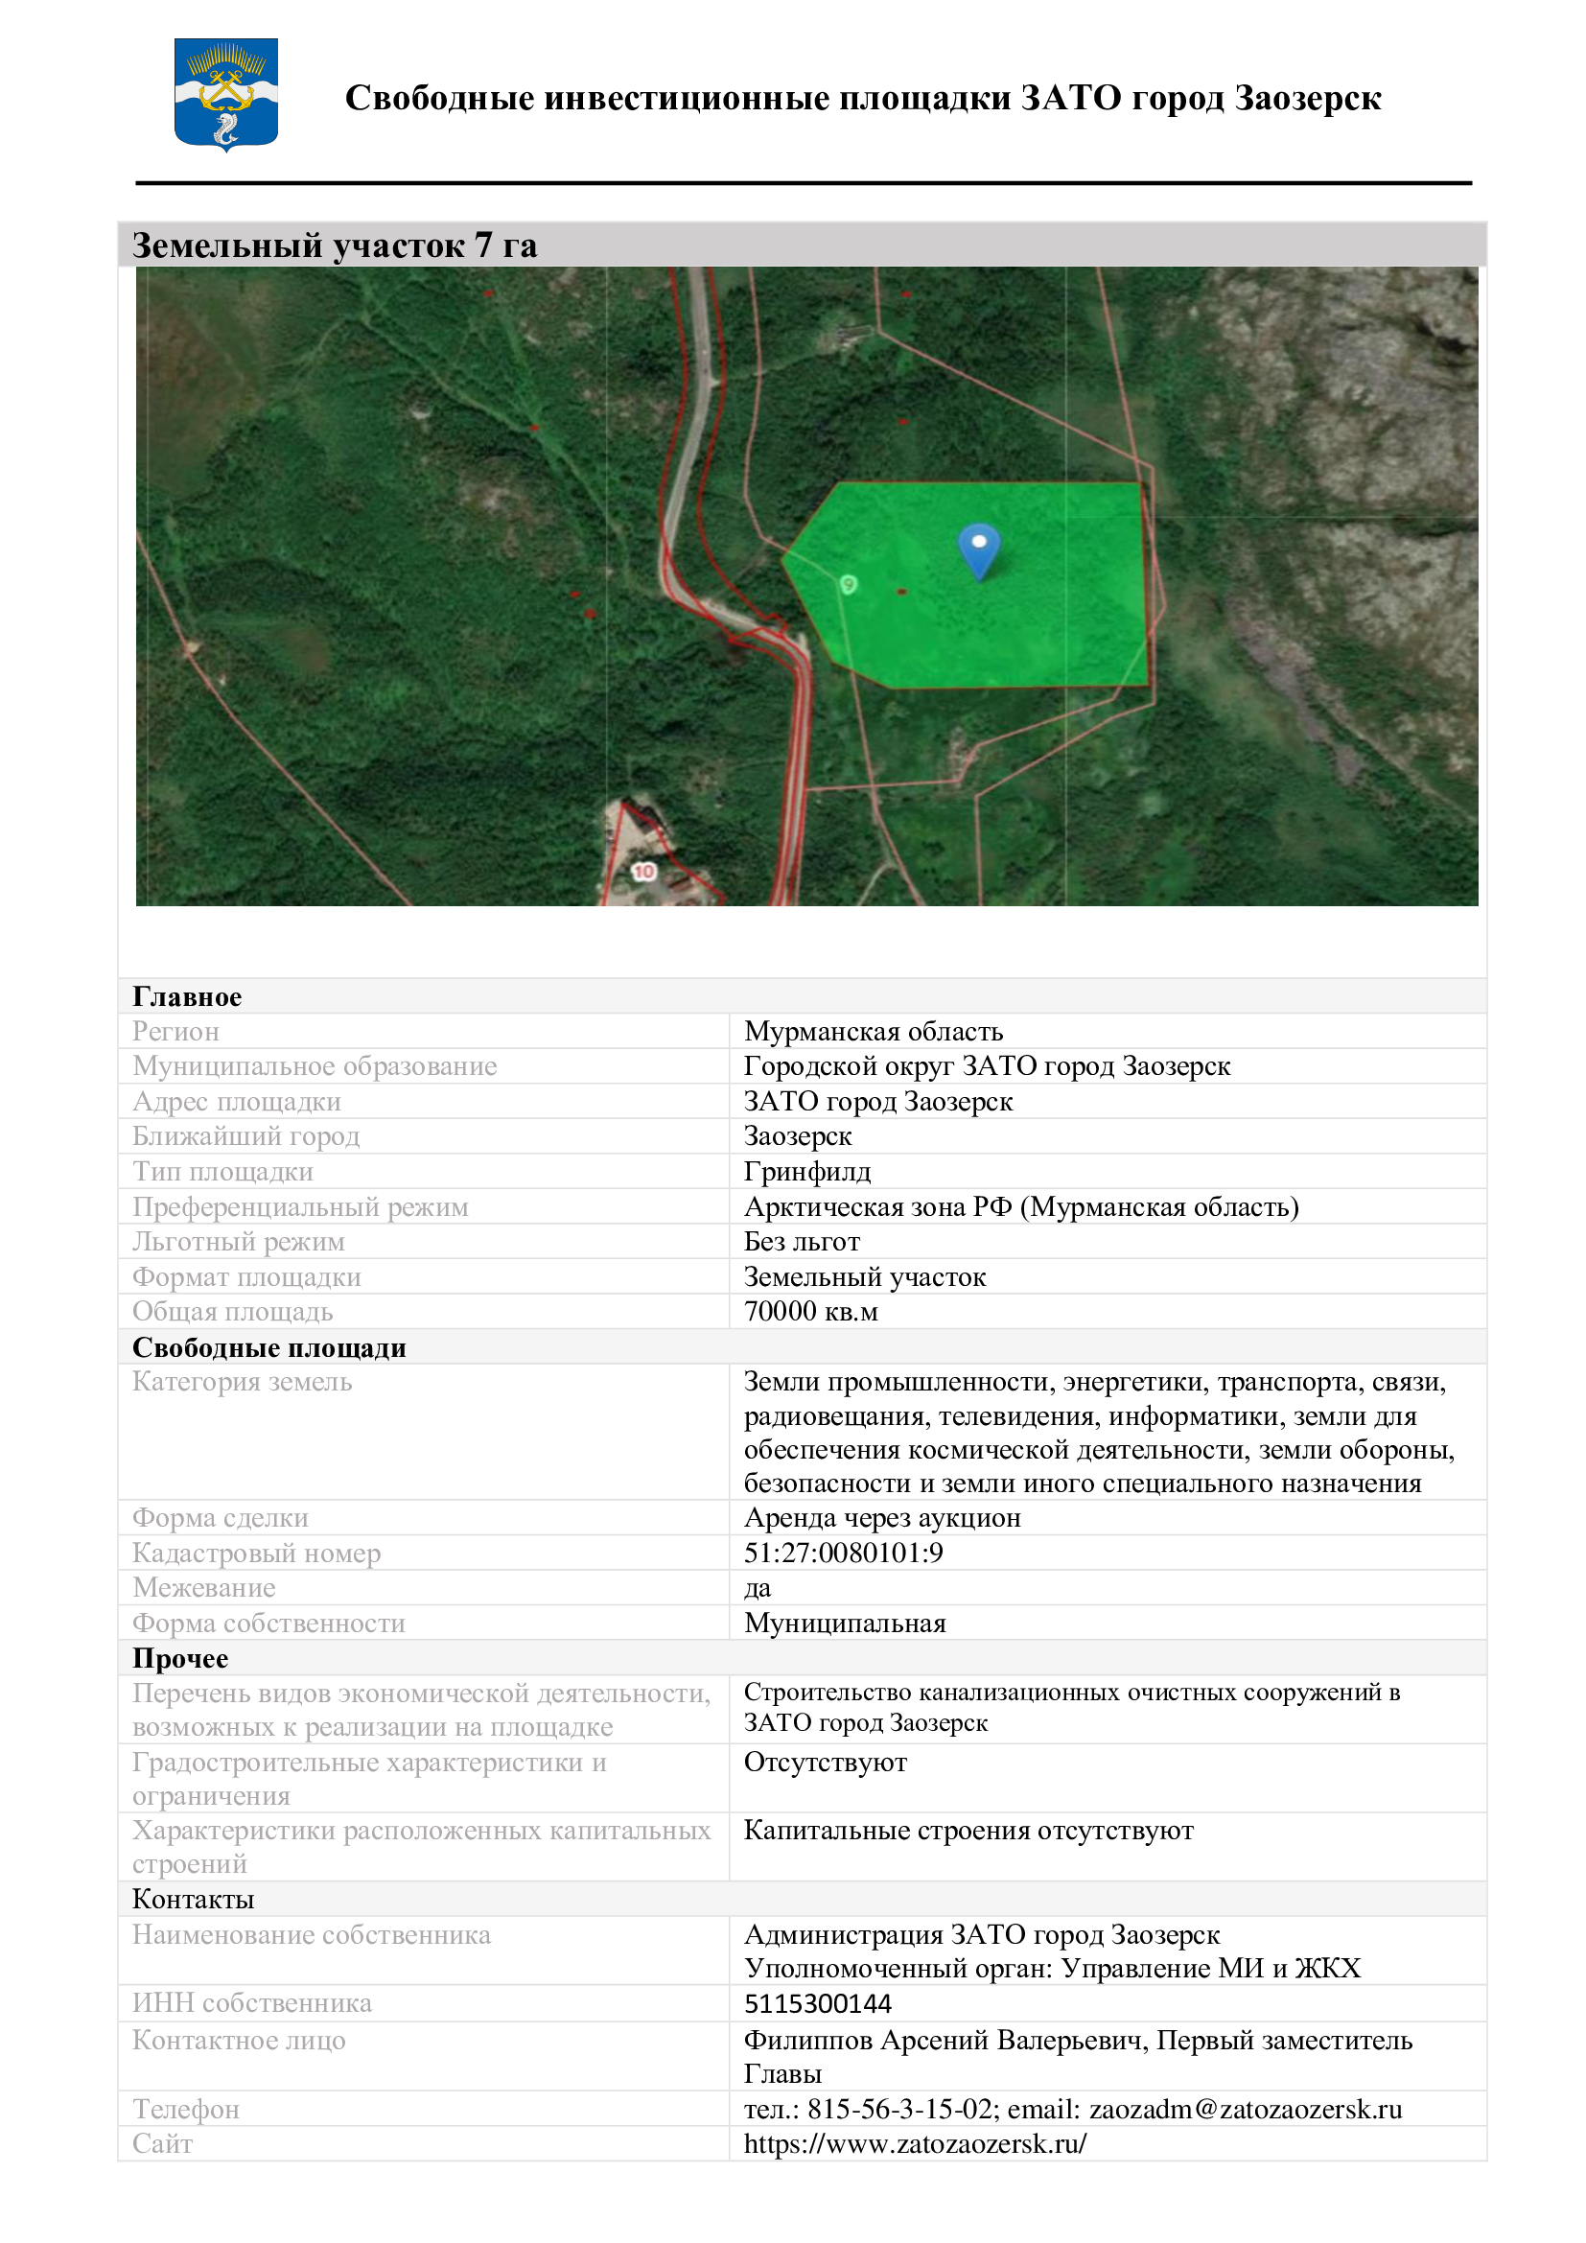Click the 'Контакты' section heading
The width and height of the screenshot is (1586, 2243).
pyautogui.click(x=193, y=1898)
